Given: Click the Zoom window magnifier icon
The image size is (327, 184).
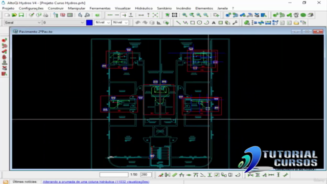Looking at the screenshot, I should click(185, 15).
